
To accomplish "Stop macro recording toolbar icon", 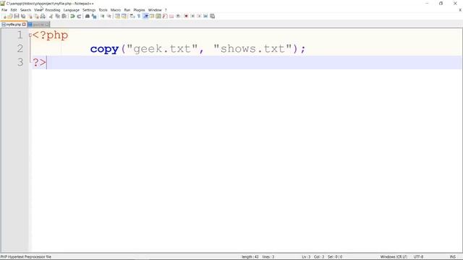I will pos(192,16).
